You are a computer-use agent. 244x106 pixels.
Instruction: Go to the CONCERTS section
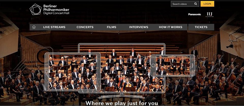click(x=85, y=27)
